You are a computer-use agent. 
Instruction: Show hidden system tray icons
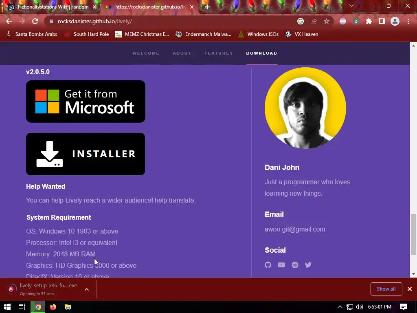[x=340, y=307]
